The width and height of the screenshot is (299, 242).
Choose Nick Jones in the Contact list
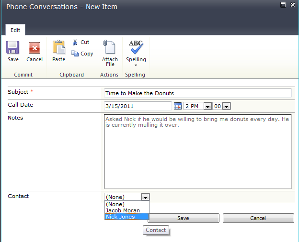coord(127,217)
